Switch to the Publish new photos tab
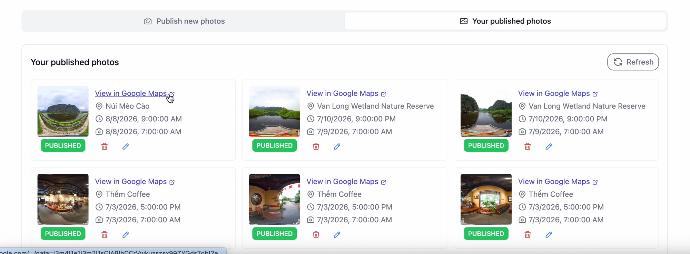 pos(184,21)
